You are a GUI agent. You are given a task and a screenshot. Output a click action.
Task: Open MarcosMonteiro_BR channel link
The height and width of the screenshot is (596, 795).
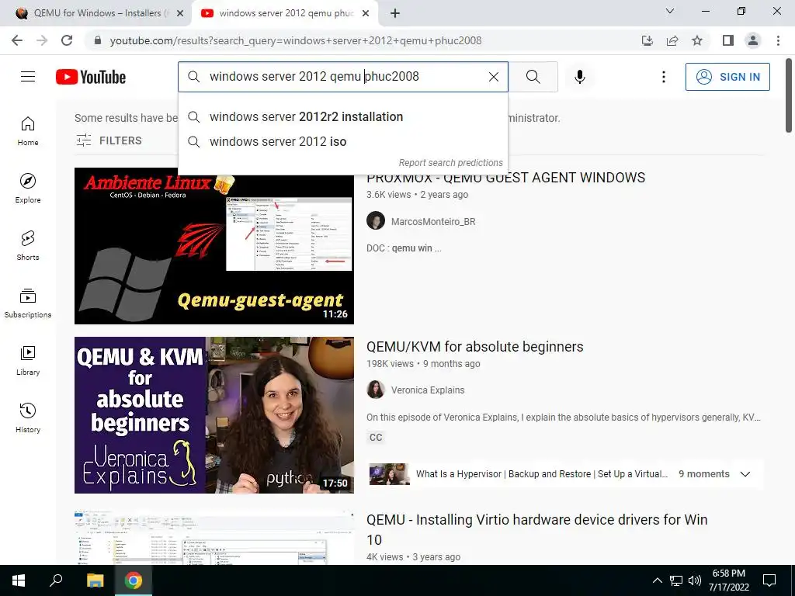point(433,221)
